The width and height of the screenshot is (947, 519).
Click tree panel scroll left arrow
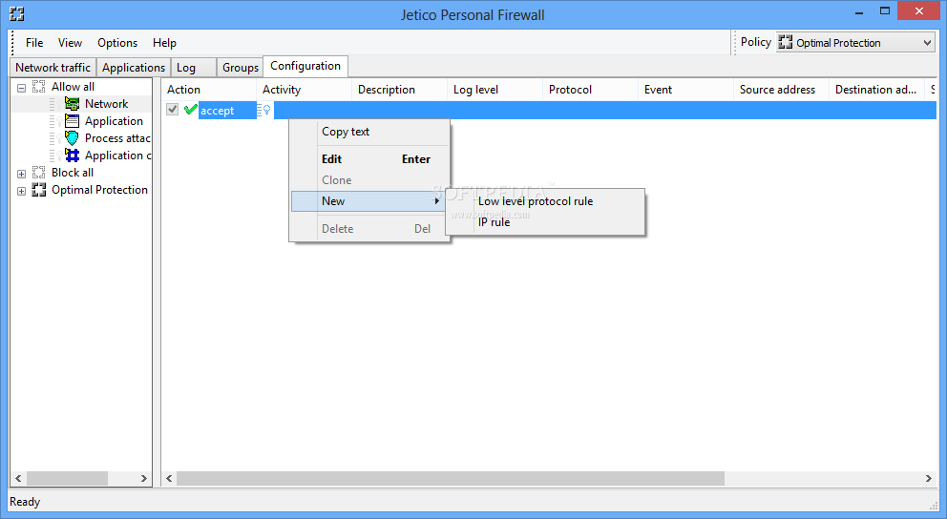click(x=18, y=479)
